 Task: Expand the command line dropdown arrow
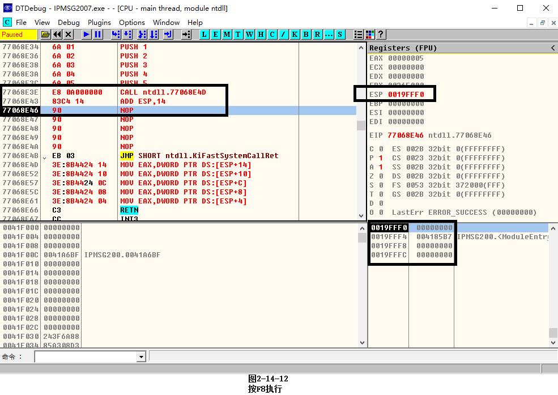(141, 357)
